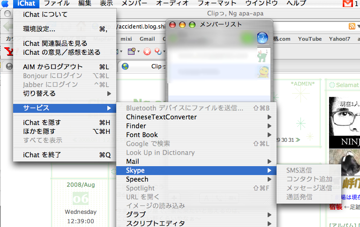The height and width of the screenshot is (227, 360).
Task: Open the mixi bookmark
Action: pos(126,39)
